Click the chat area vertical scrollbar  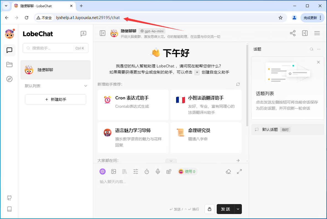[247, 85]
